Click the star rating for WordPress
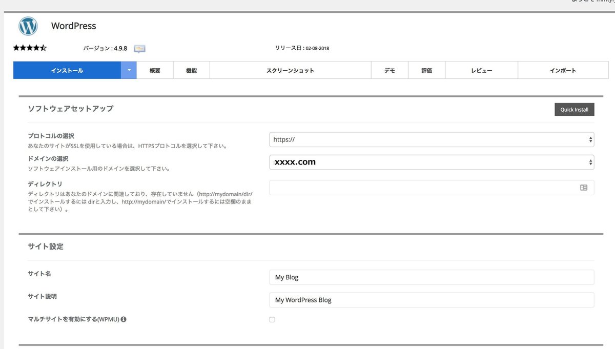 point(30,48)
